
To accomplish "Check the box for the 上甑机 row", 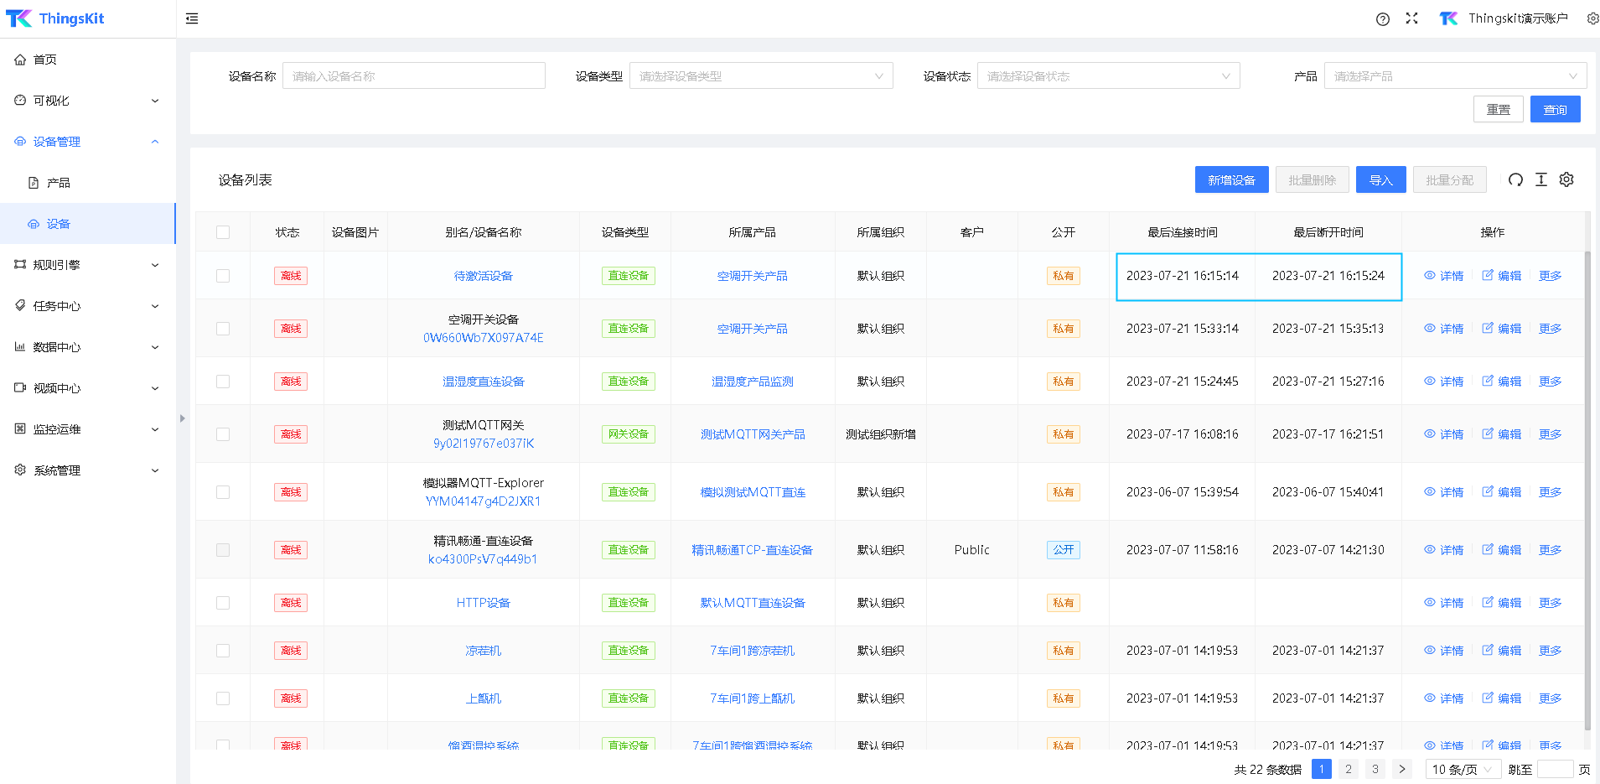I will pos(223,698).
